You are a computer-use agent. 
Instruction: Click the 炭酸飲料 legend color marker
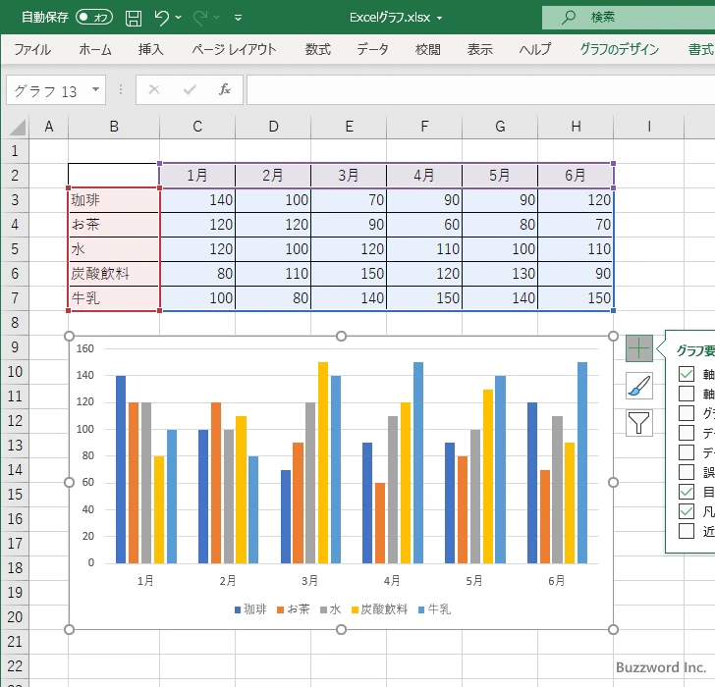(x=355, y=610)
